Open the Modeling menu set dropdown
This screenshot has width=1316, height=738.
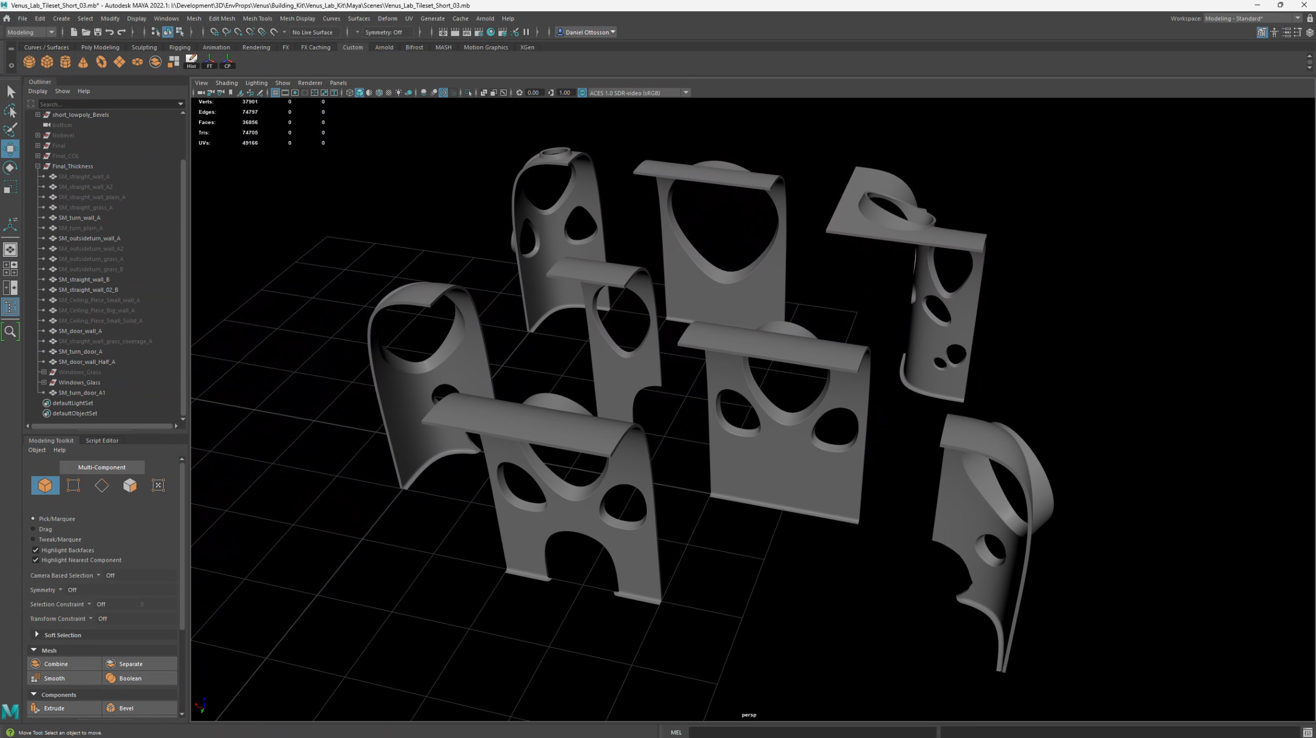30,32
